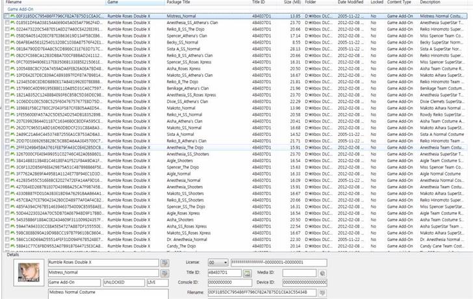Select the Reiko_H_SS_Normal package title
This screenshot has width=473, height=299.
[185, 114]
